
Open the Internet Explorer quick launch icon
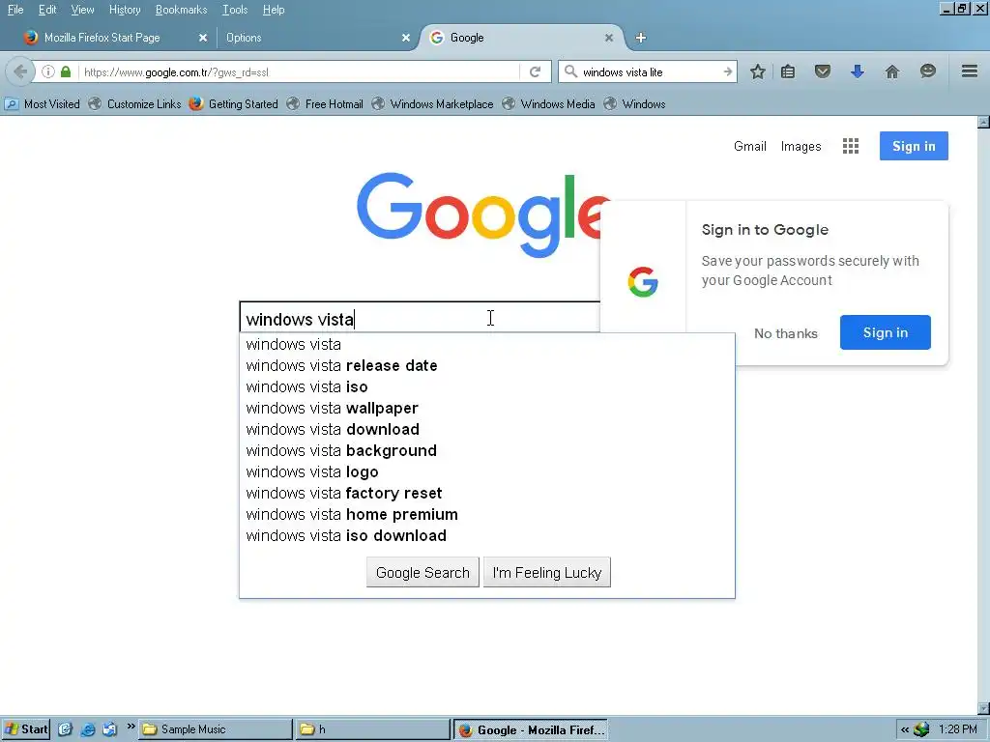coord(88,729)
